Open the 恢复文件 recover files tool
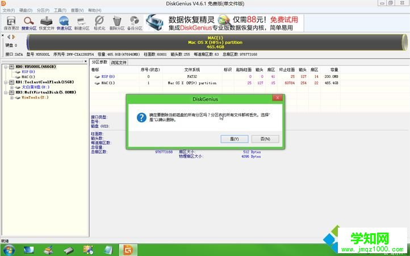410x256 pixels. pos(47,23)
